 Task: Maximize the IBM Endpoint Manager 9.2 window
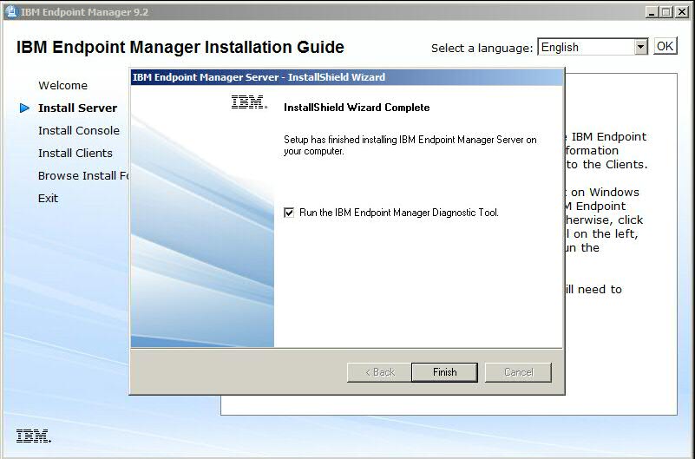(665, 12)
